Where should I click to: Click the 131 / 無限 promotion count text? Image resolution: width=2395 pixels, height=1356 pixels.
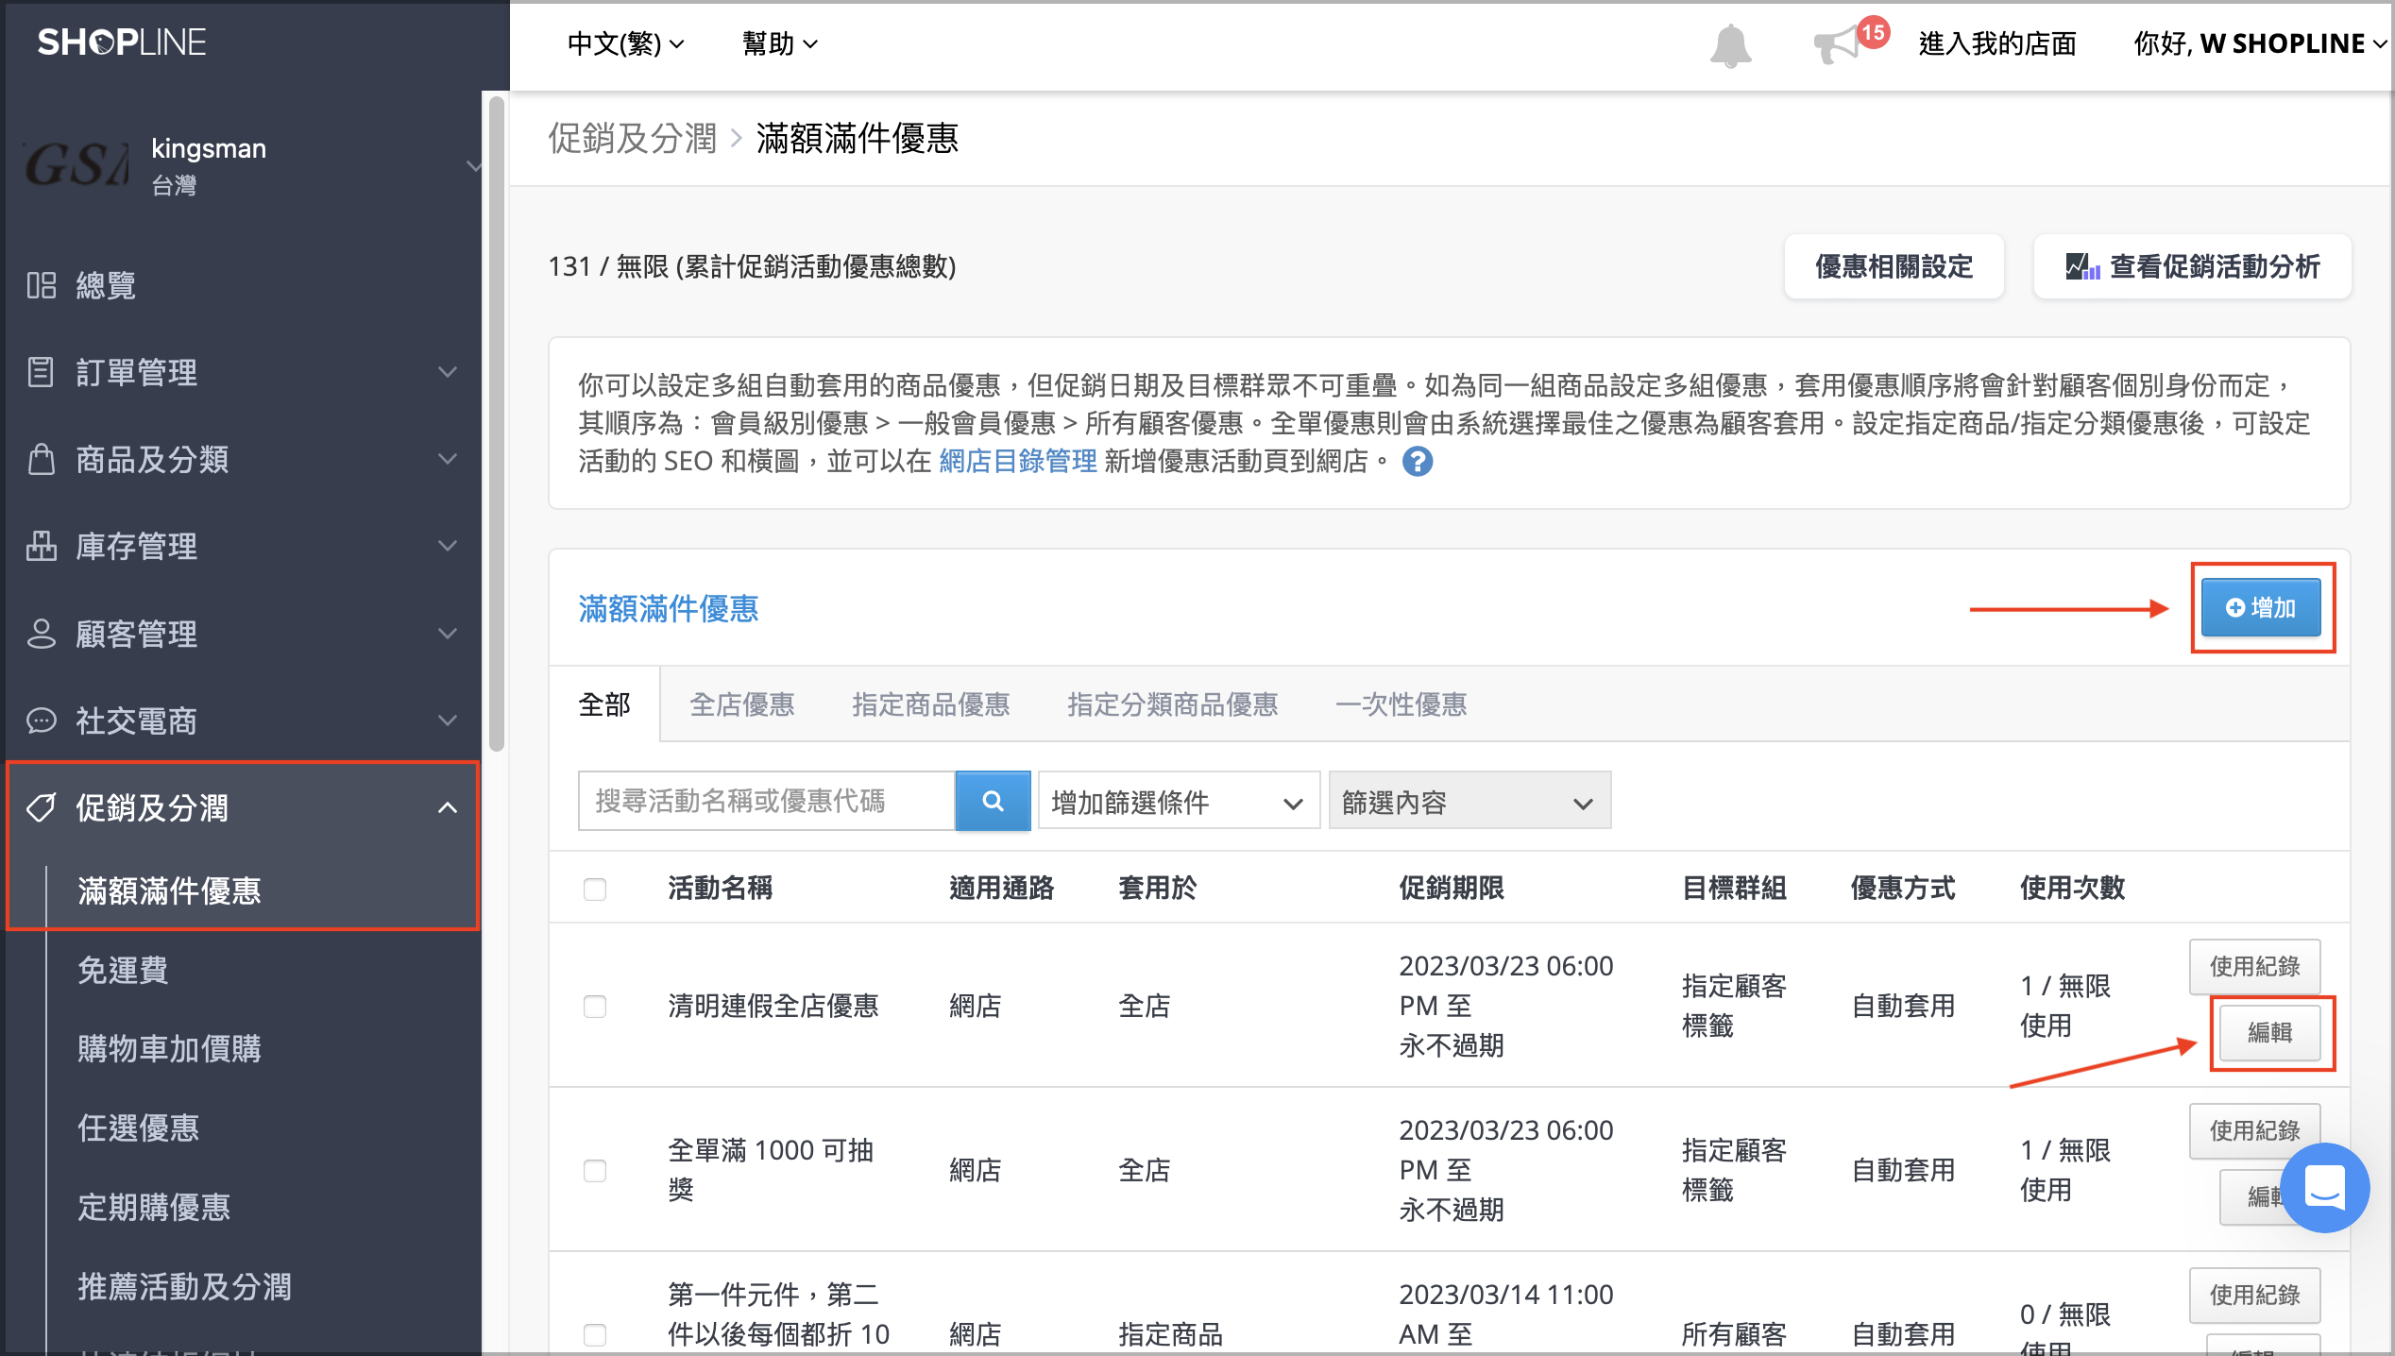752,266
